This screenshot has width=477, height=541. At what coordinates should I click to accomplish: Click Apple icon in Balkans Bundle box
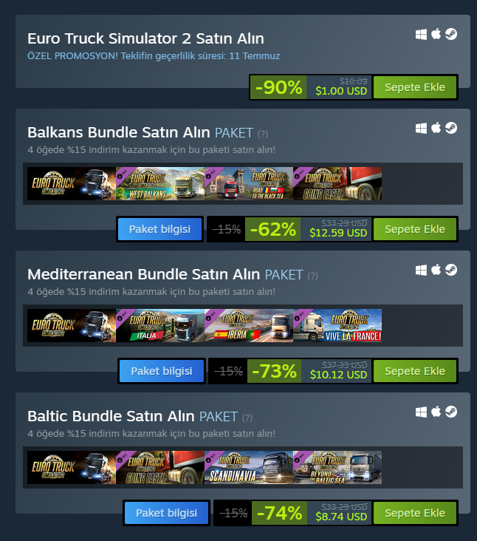(x=436, y=128)
